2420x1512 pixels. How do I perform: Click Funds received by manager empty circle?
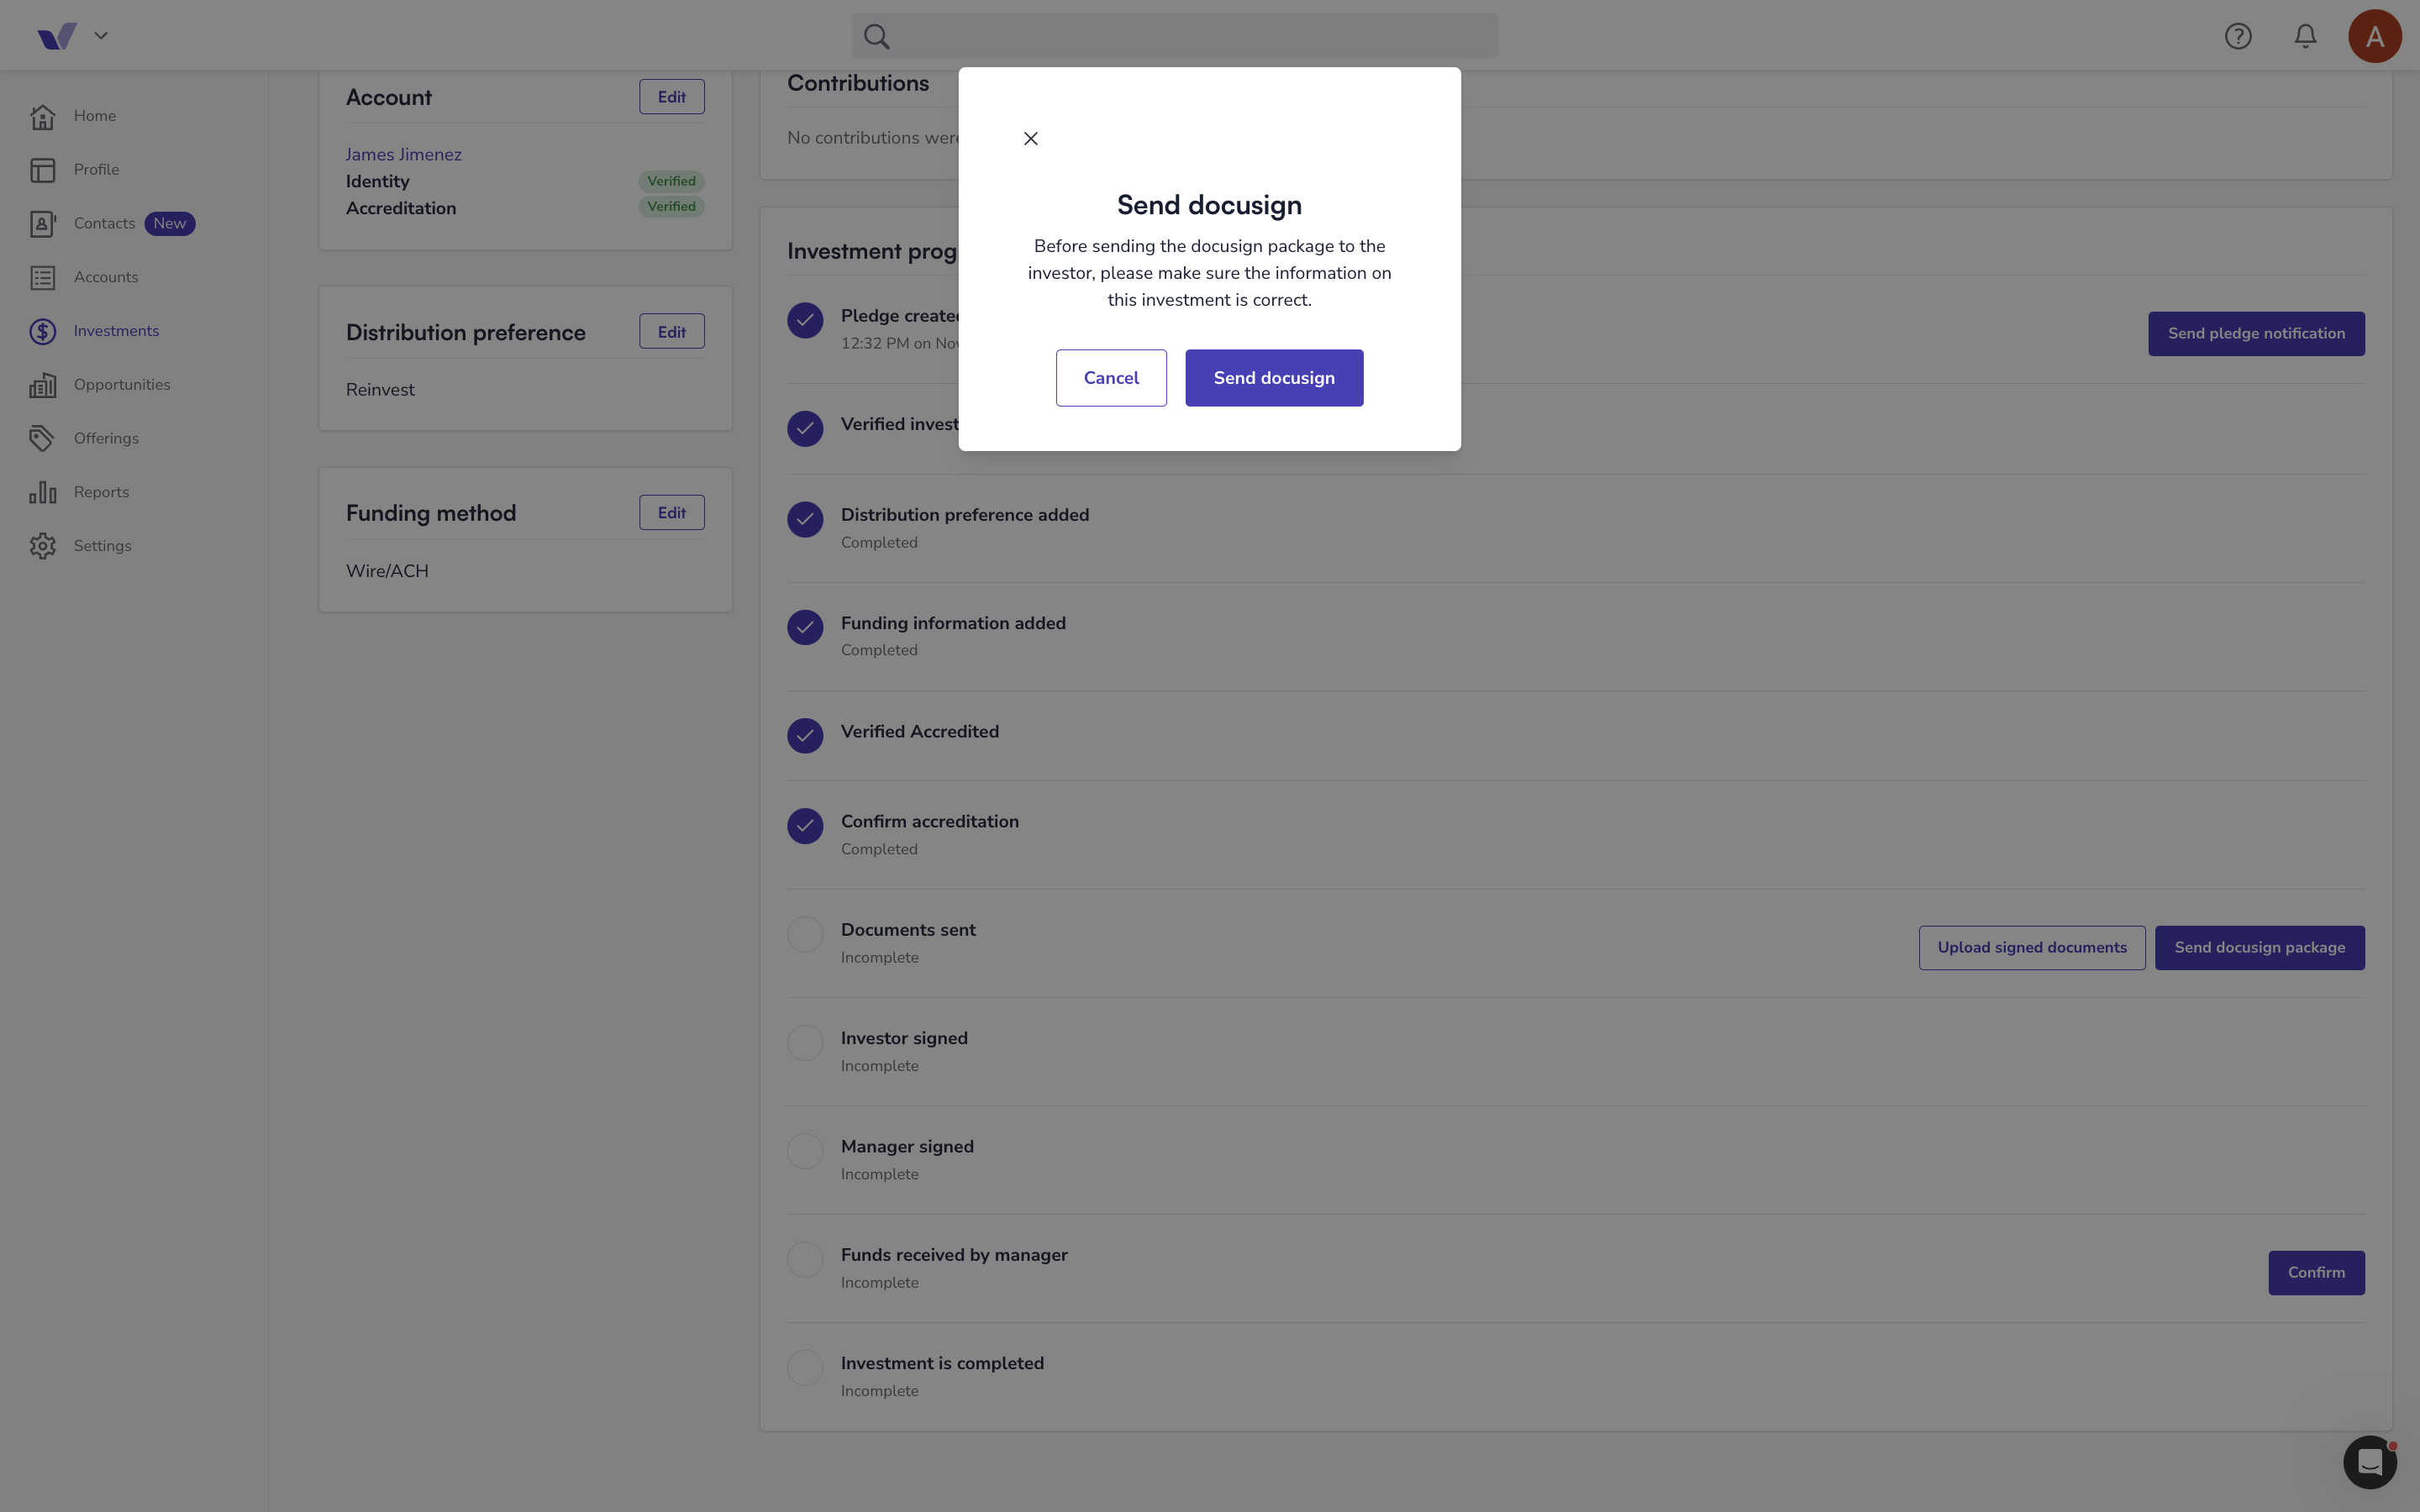point(805,1260)
